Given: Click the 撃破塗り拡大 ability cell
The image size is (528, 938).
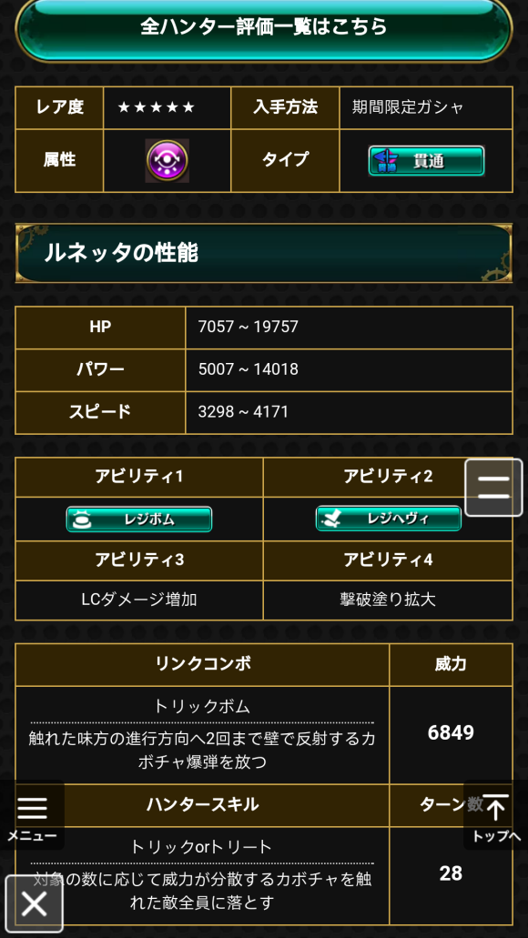Looking at the screenshot, I should tap(388, 600).
